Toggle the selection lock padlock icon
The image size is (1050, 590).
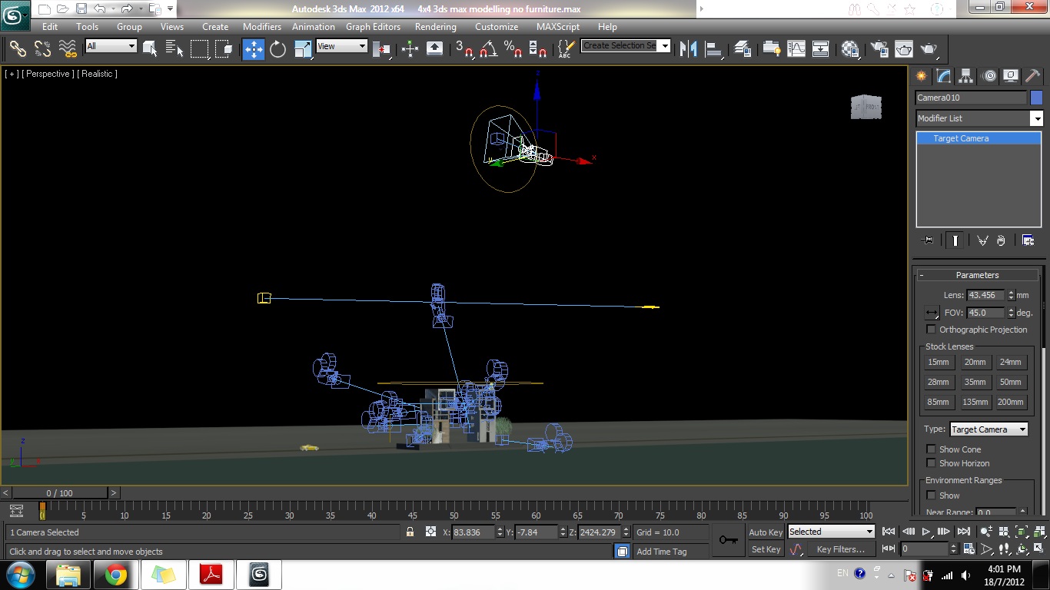[x=410, y=532]
